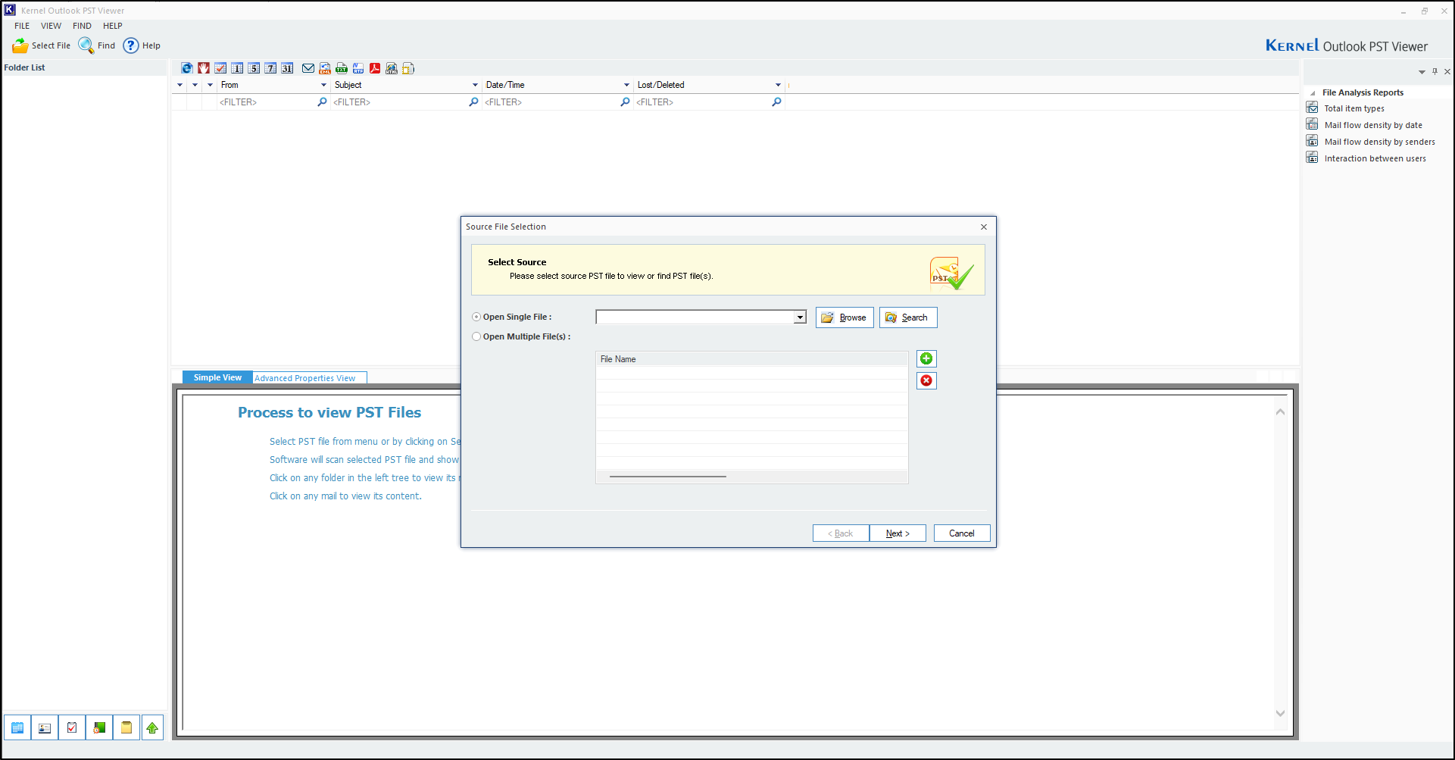Open the Journal icon with clock
The width and height of the screenshot is (1455, 760).
[x=99, y=727]
